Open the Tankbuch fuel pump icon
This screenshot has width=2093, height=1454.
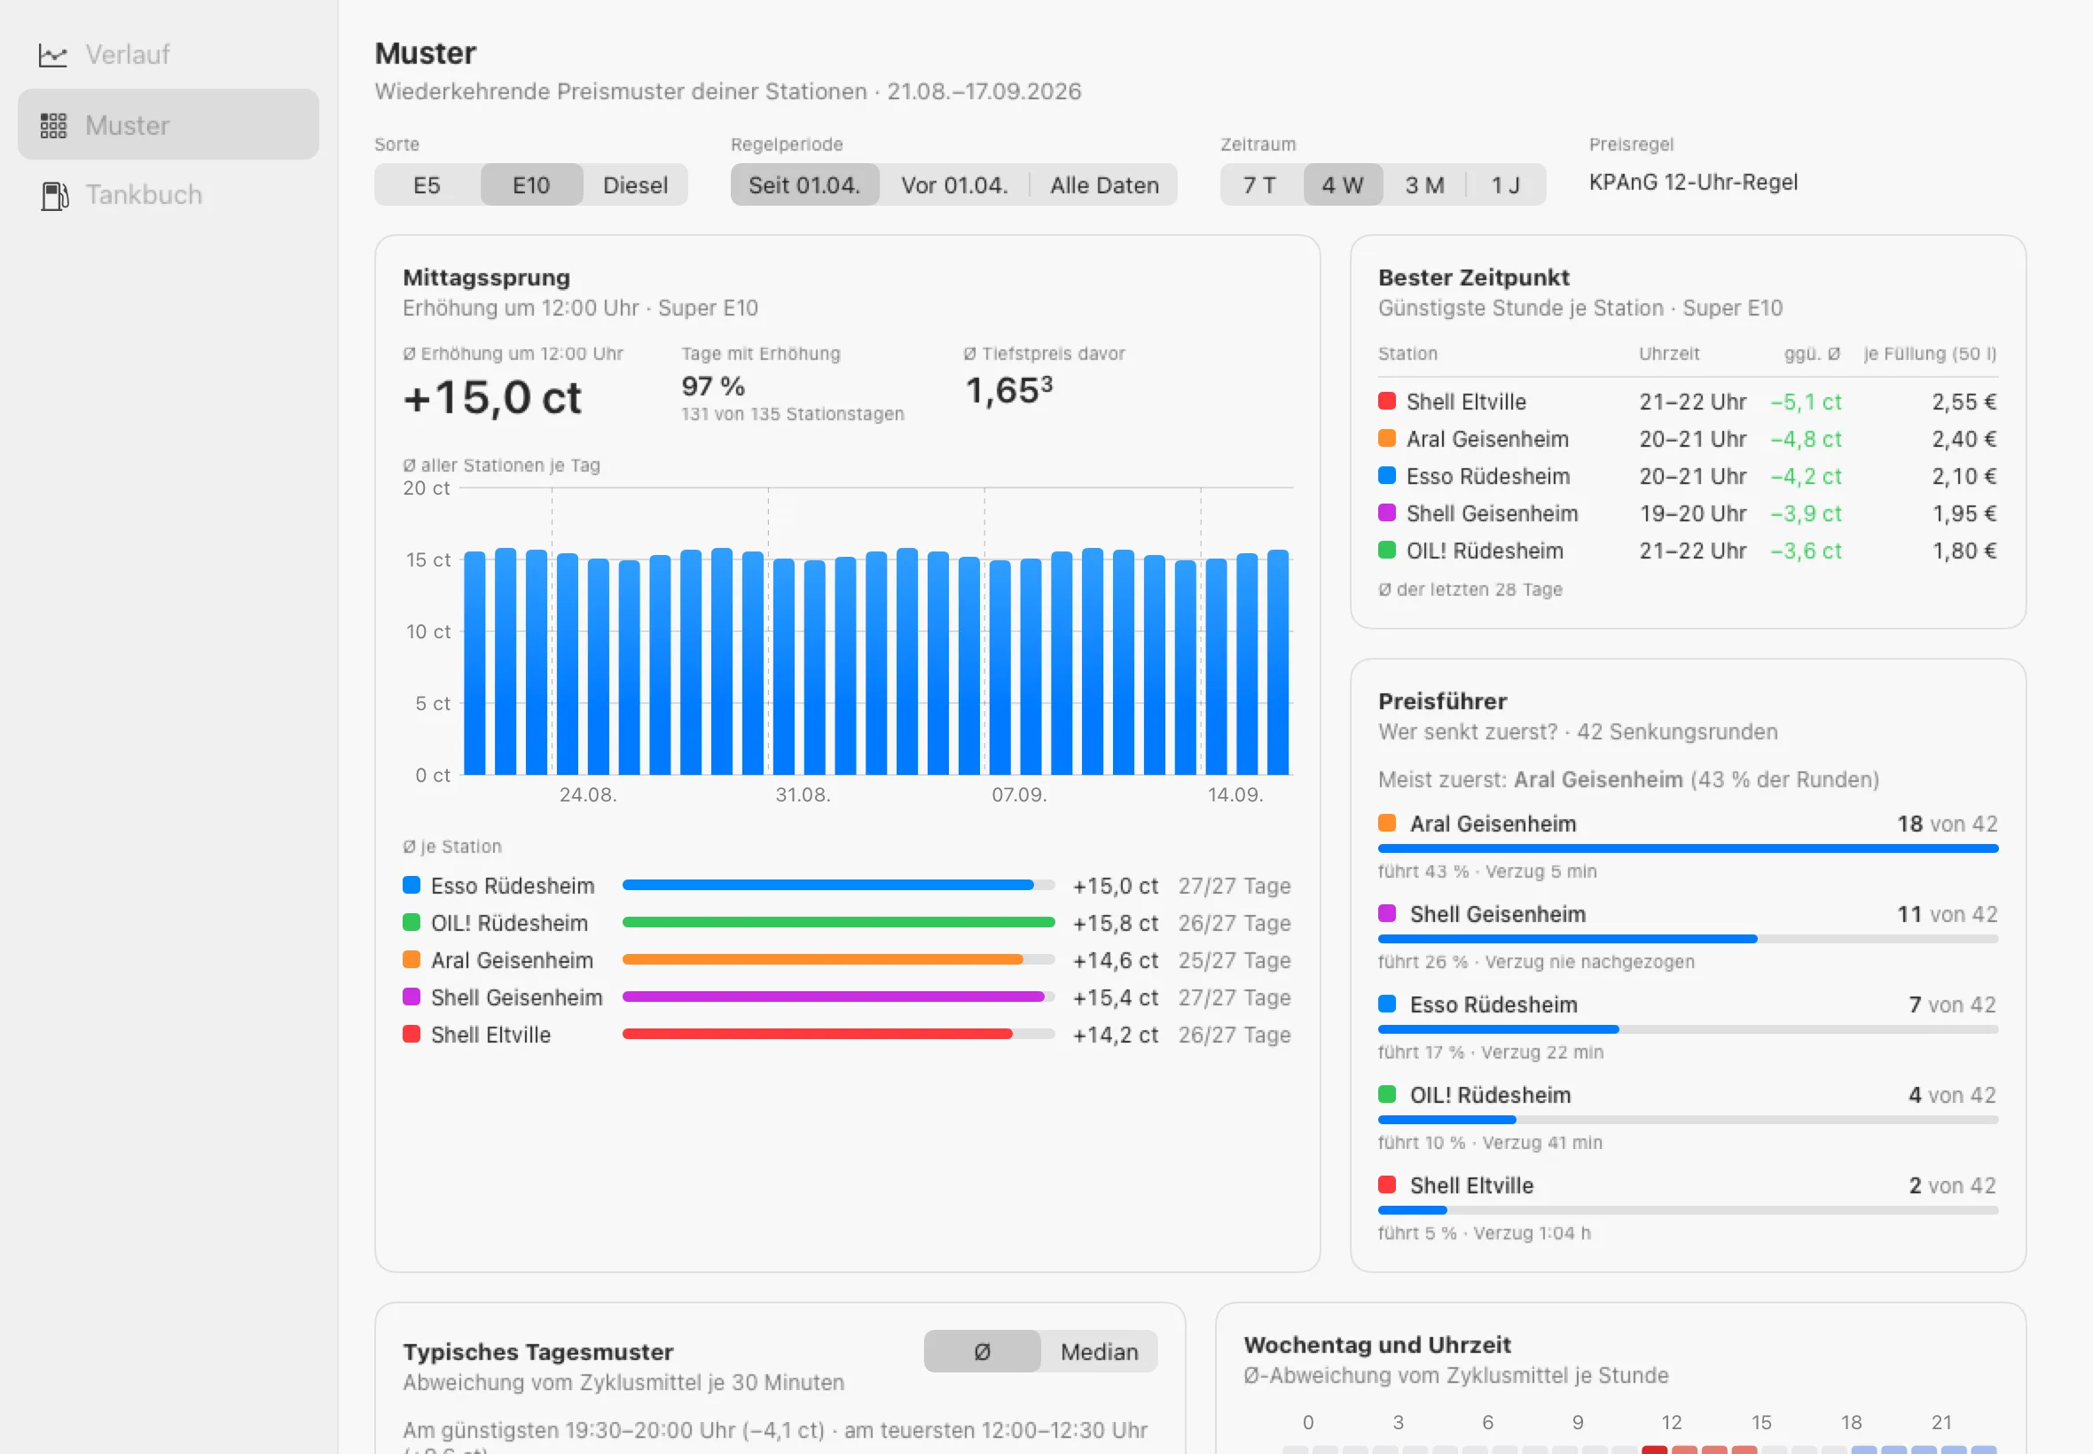[x=55, y=196]
